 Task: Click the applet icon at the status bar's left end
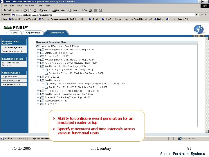[x=2, y=138]
